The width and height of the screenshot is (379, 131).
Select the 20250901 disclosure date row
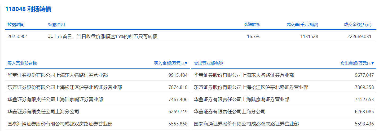click(18, 37)
